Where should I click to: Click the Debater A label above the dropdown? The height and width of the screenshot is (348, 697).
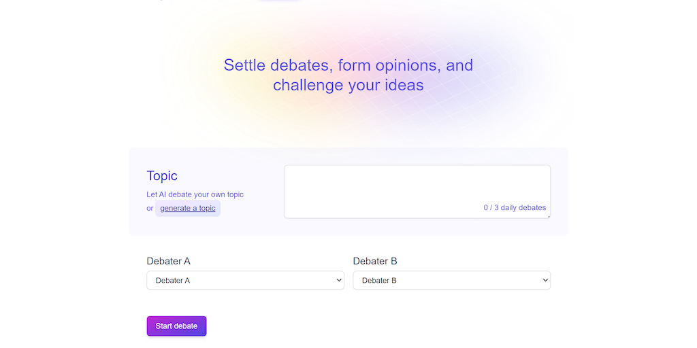tap(168, 261)
